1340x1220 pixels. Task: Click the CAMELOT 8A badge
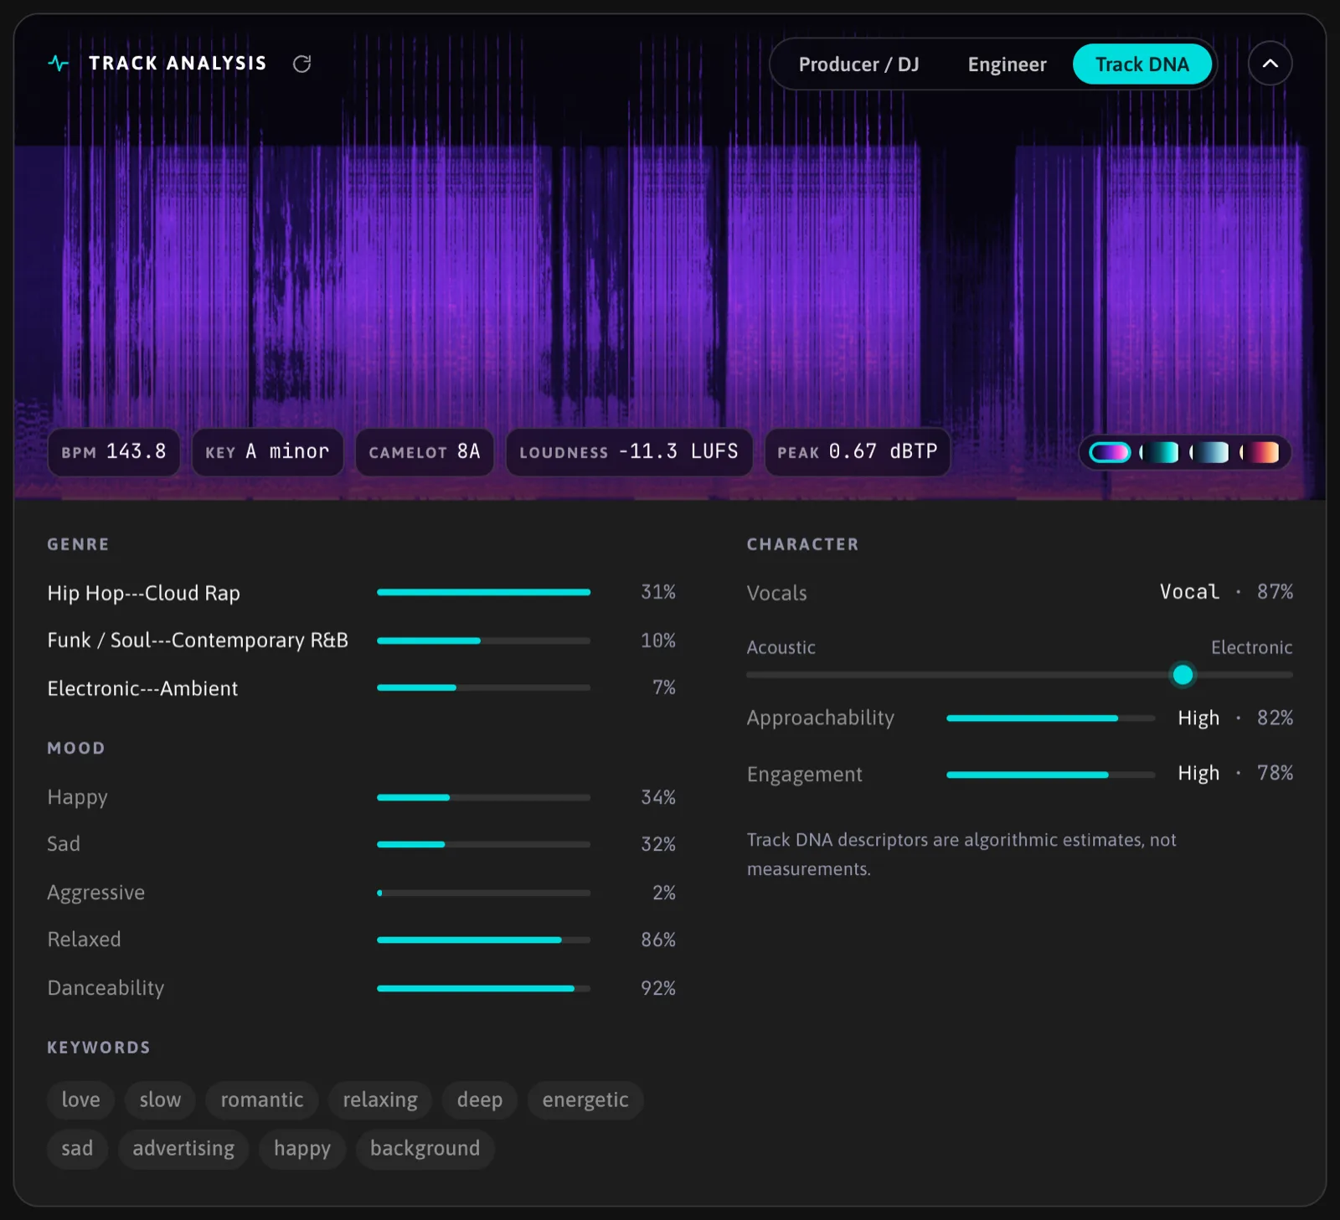(x=425, y=452)
